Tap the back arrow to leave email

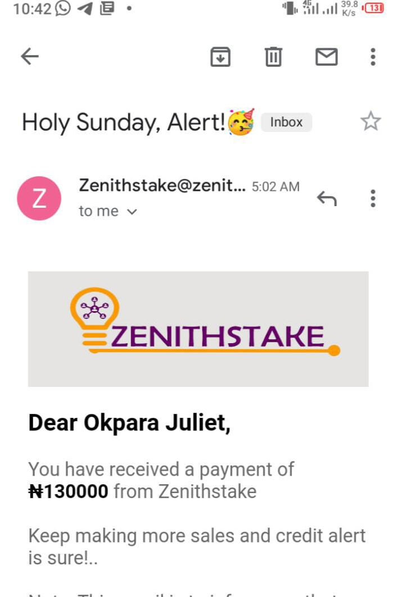point(30,56)
